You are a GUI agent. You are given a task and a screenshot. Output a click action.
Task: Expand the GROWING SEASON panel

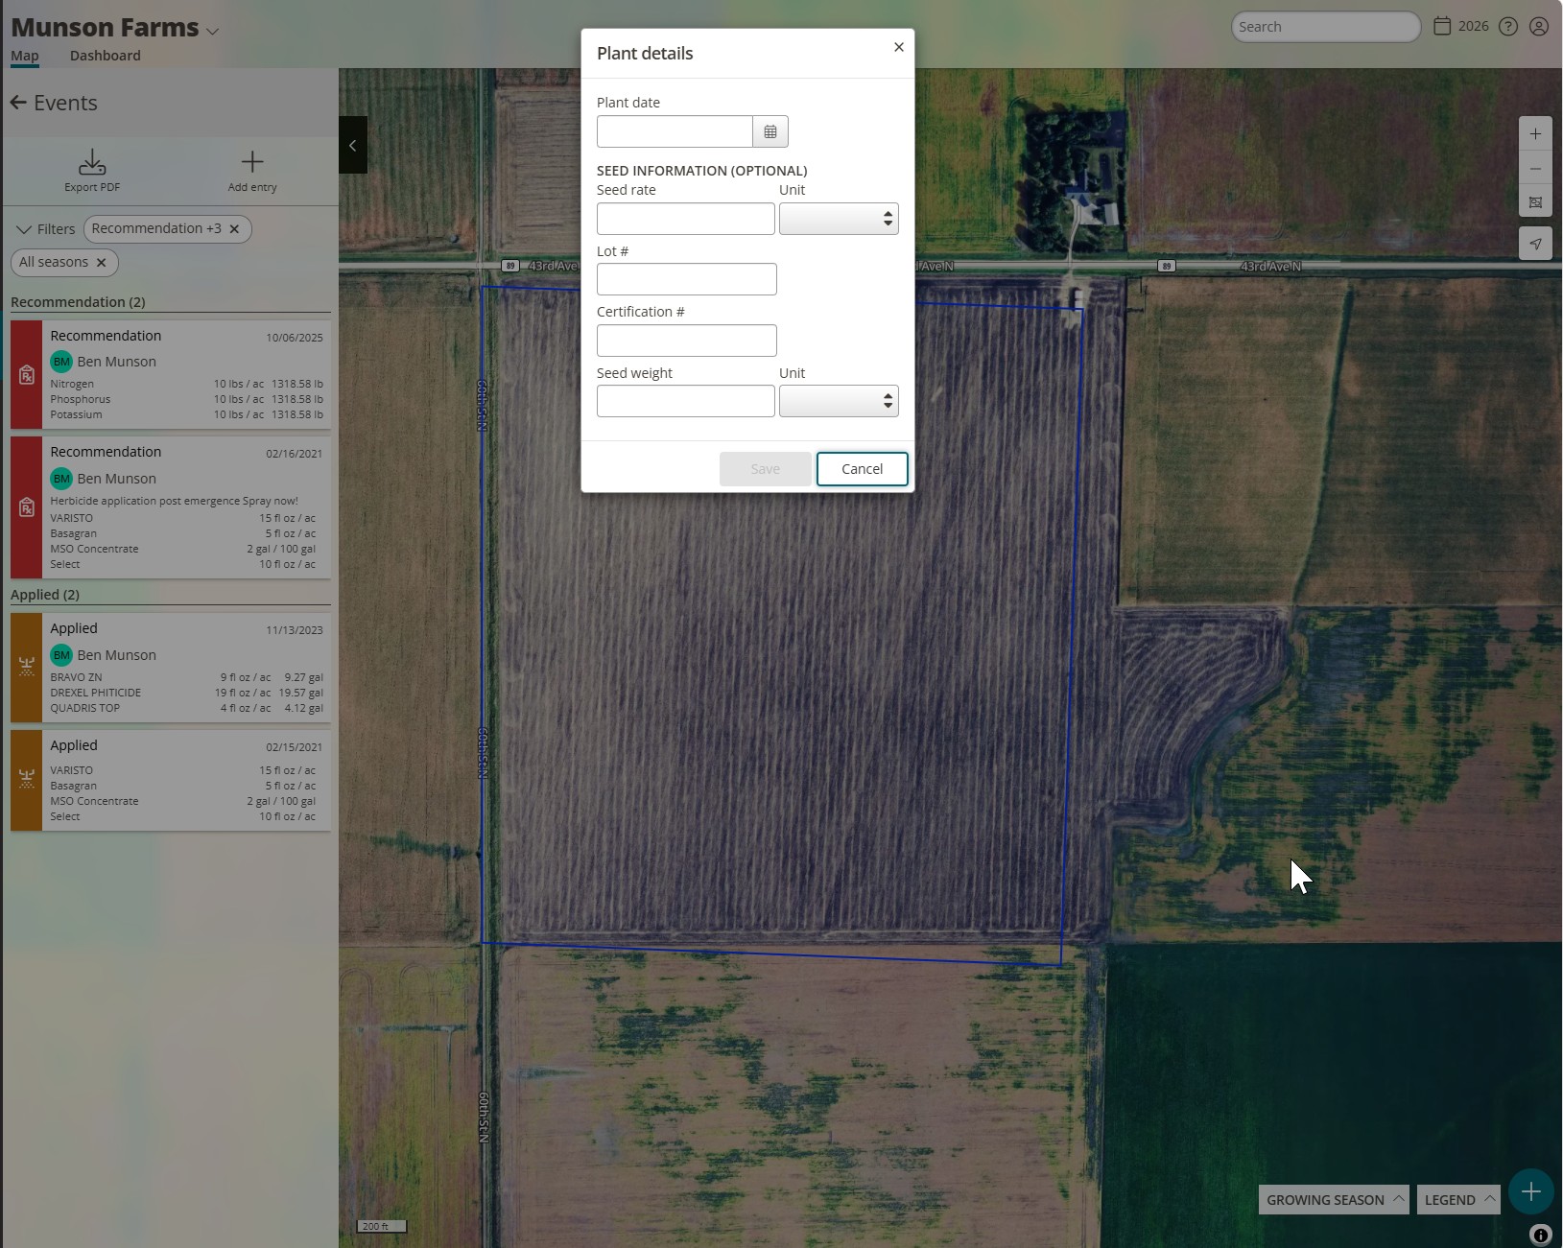tap(1334, 1200)
